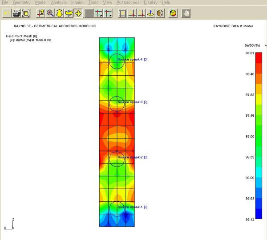Click the cyan band in the color legend
This screenshot has width=267, height=240.
(x=259, y=172)
